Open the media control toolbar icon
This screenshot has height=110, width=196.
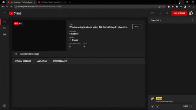[181, 7]
